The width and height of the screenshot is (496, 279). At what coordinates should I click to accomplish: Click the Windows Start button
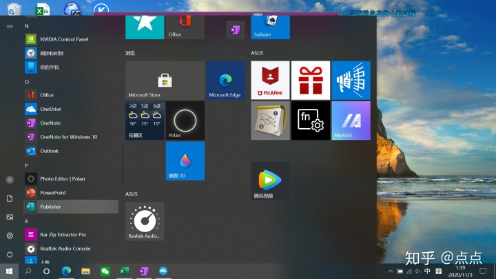click(x=9, y=271)
